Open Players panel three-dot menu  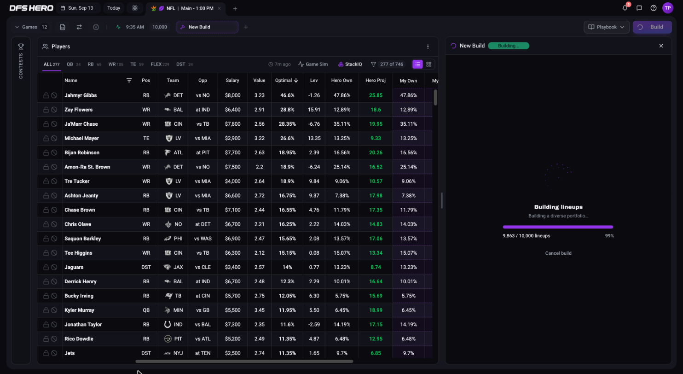428,47
